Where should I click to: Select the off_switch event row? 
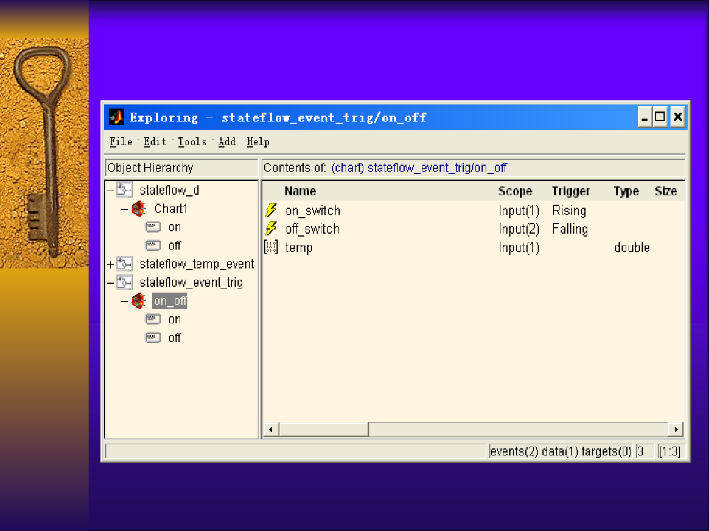point(473,229)
